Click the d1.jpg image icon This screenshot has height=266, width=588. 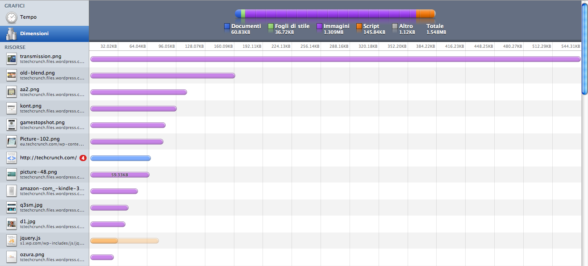coord(12,224)
